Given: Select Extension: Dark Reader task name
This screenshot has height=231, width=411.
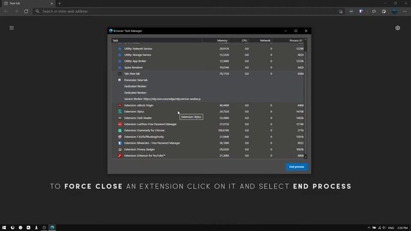Looking at the screenshot, I should [x=138, y=118].
